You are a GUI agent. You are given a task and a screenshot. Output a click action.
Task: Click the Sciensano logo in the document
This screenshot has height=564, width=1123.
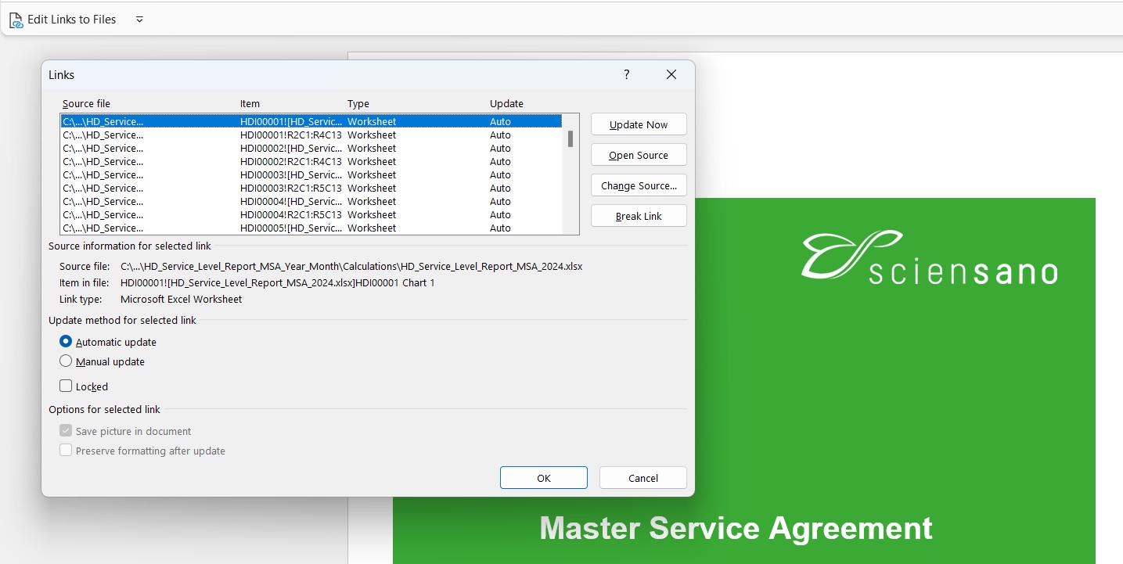point(929,257)
